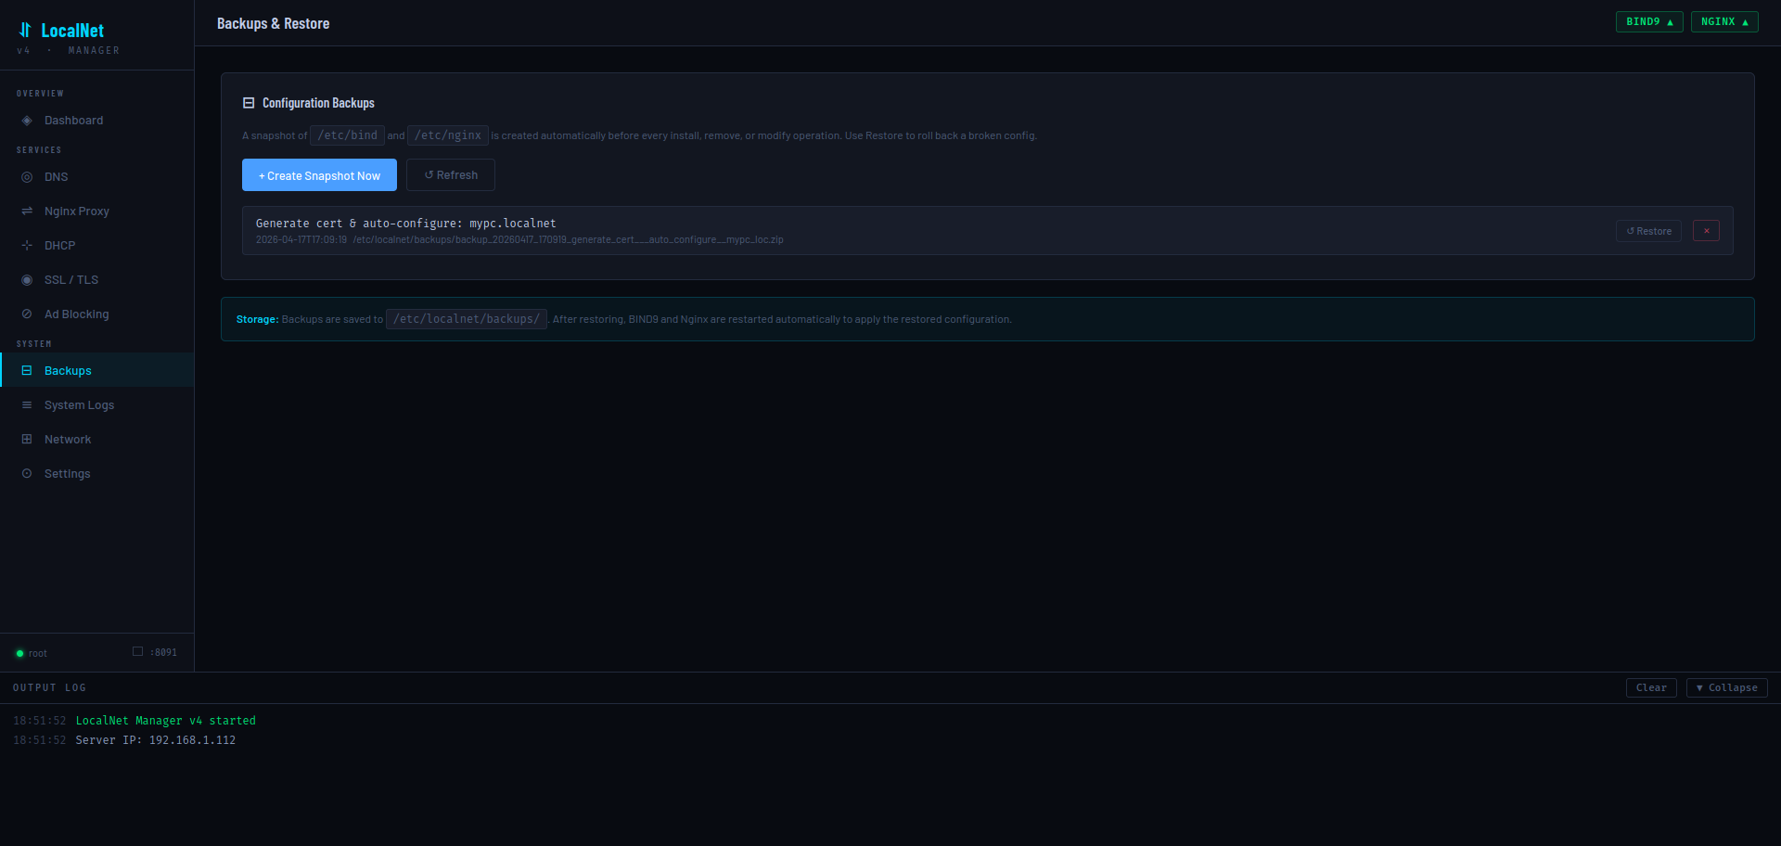This screenshot has width=1781, height=846.
Task: Delete the mypc.localnet backup entry
Action: (1706, 231)
